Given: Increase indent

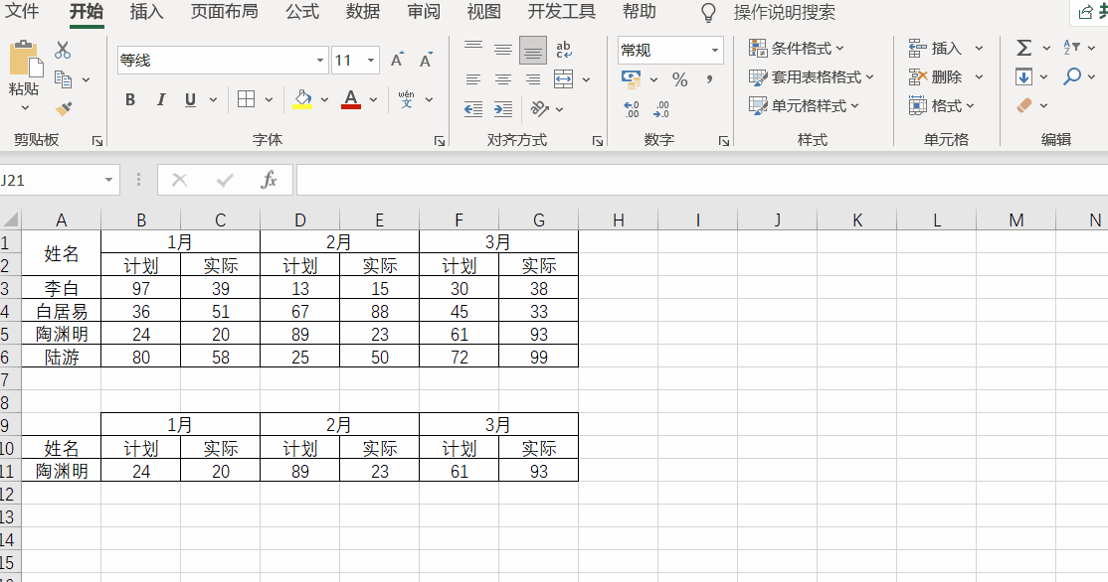Looking at the screenshot, I should (x=503, y=108).
